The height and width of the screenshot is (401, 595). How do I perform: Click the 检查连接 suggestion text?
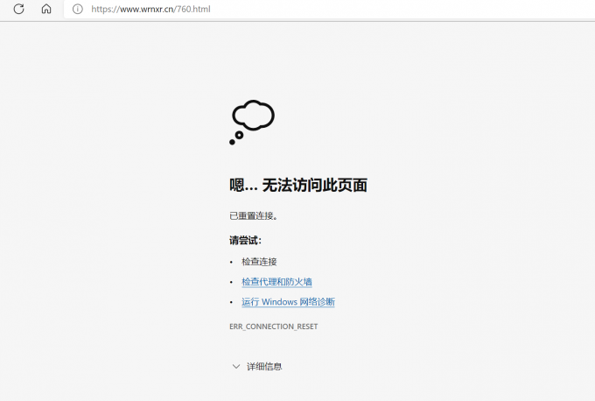click(x=259, y=262)
